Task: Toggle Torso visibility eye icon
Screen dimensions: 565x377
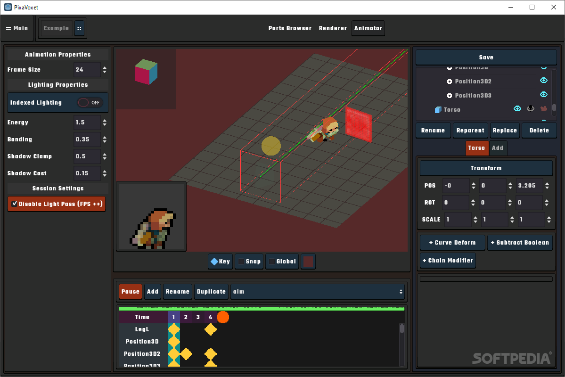Action: click(x=517, y=108)
